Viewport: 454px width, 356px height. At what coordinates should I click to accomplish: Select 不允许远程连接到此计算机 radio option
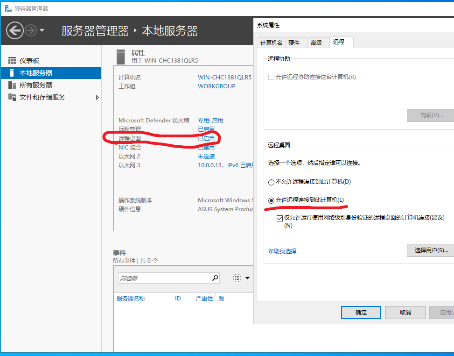click(271, 182)
